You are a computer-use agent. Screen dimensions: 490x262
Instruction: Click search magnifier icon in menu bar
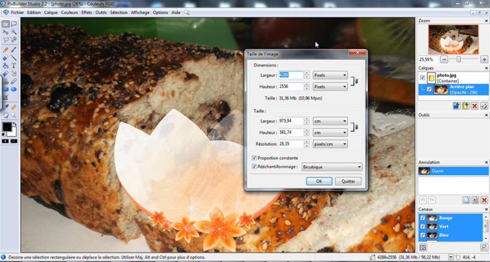(187, 13)
